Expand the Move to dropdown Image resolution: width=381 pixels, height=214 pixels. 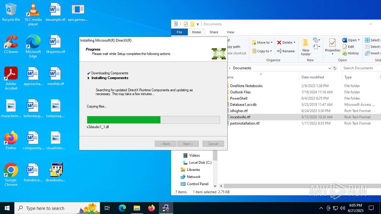tap(271, 43)
